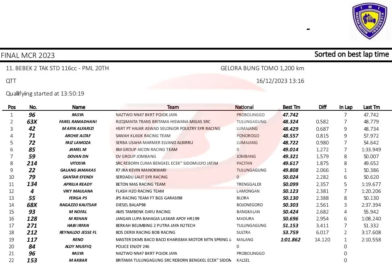The height and width of the screenshot is (266, 392).
Task: Click the date 16/12/2023 13:16
Action: [x=280, y=81]
